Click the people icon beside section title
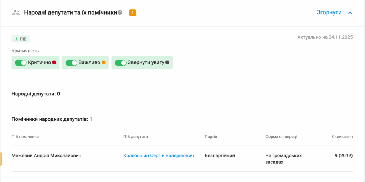 16,12
